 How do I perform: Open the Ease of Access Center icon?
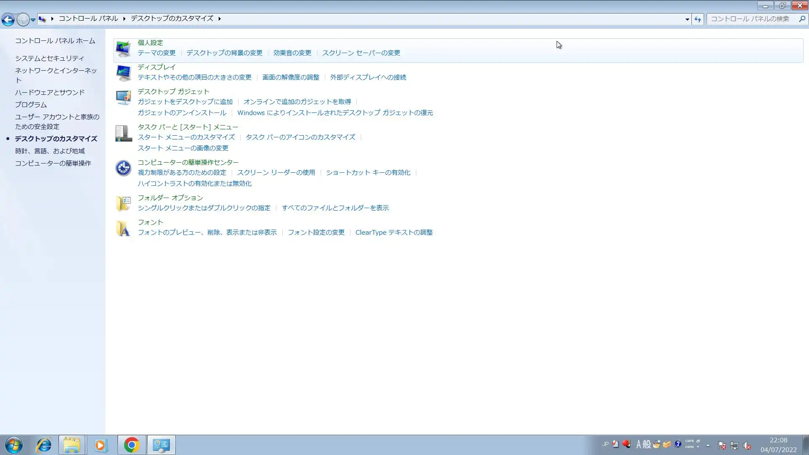pos(123,168)
